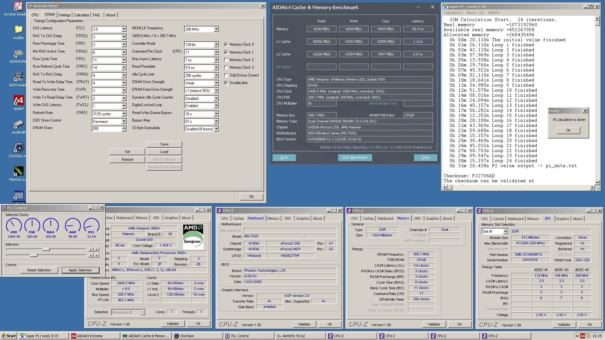Click the Start button on taskbar

click(x=9, y=336)
